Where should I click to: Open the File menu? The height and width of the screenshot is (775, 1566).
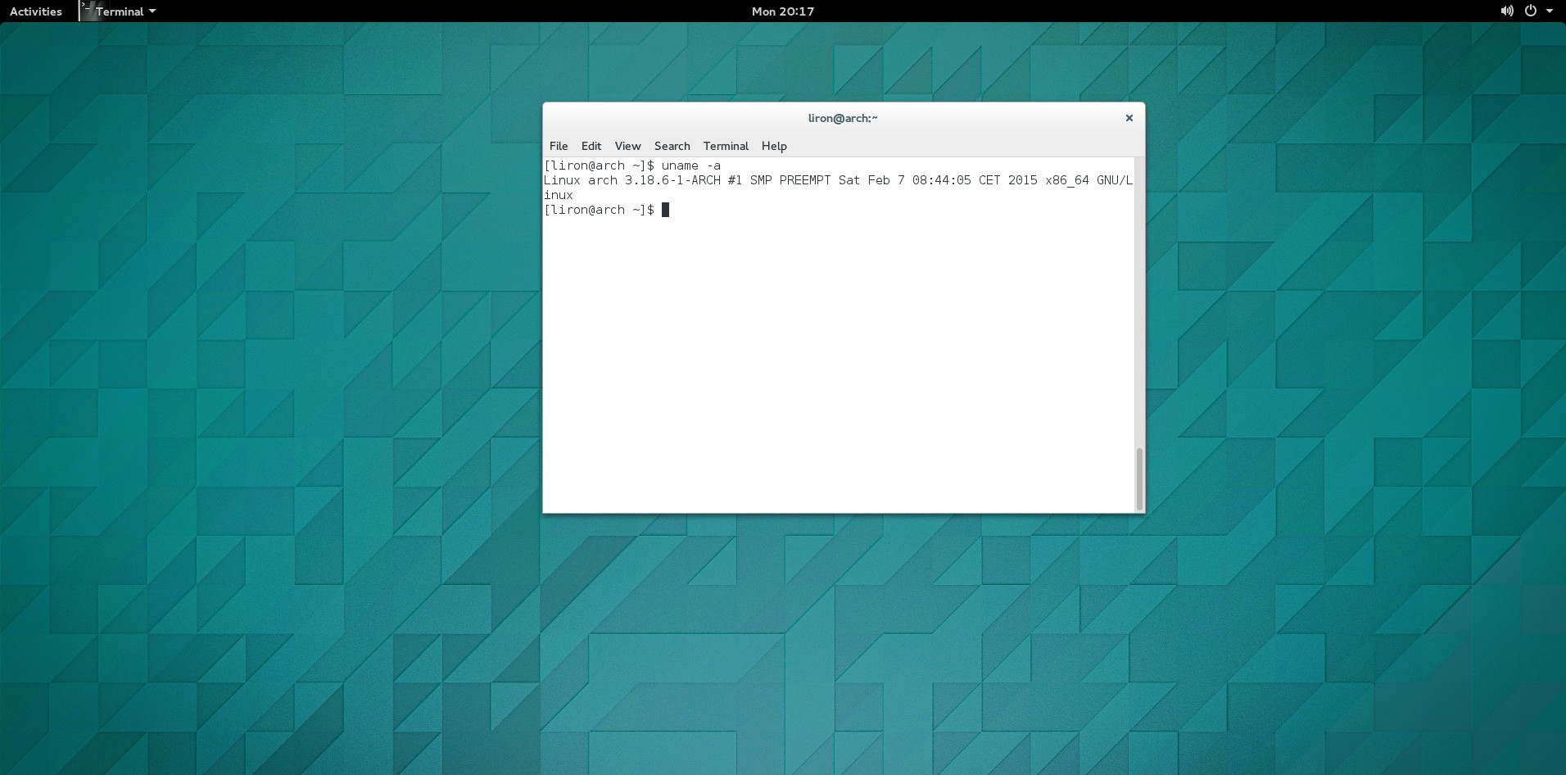[559, 146]
